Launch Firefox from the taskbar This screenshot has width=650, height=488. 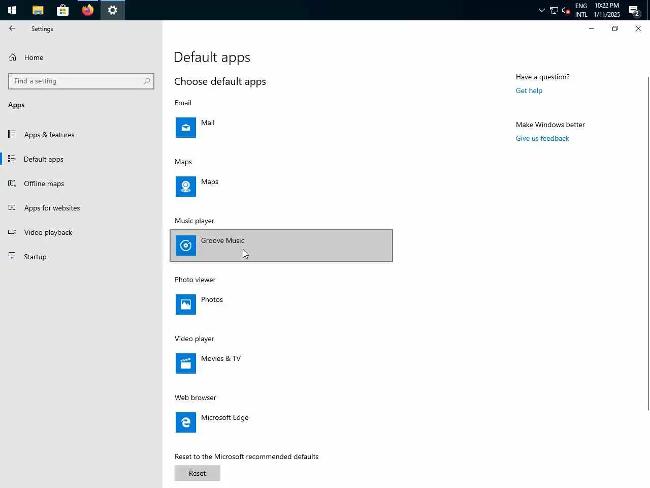(88, 10)
